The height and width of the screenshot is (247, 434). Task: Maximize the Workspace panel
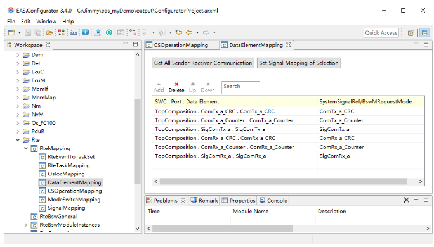[x=135, y=44]
